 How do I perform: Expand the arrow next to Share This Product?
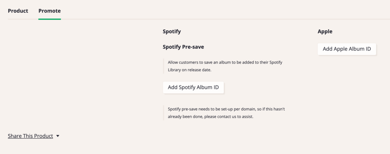(x=58, y=136)
